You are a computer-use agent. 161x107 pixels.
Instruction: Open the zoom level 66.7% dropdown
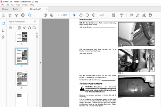tap(107, 15)
